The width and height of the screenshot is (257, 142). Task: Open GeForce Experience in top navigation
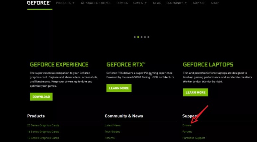pos(96,3)
